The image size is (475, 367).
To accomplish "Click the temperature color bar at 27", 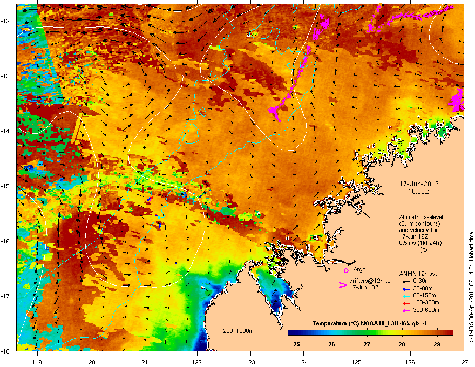I will click(x=367, y=332).
